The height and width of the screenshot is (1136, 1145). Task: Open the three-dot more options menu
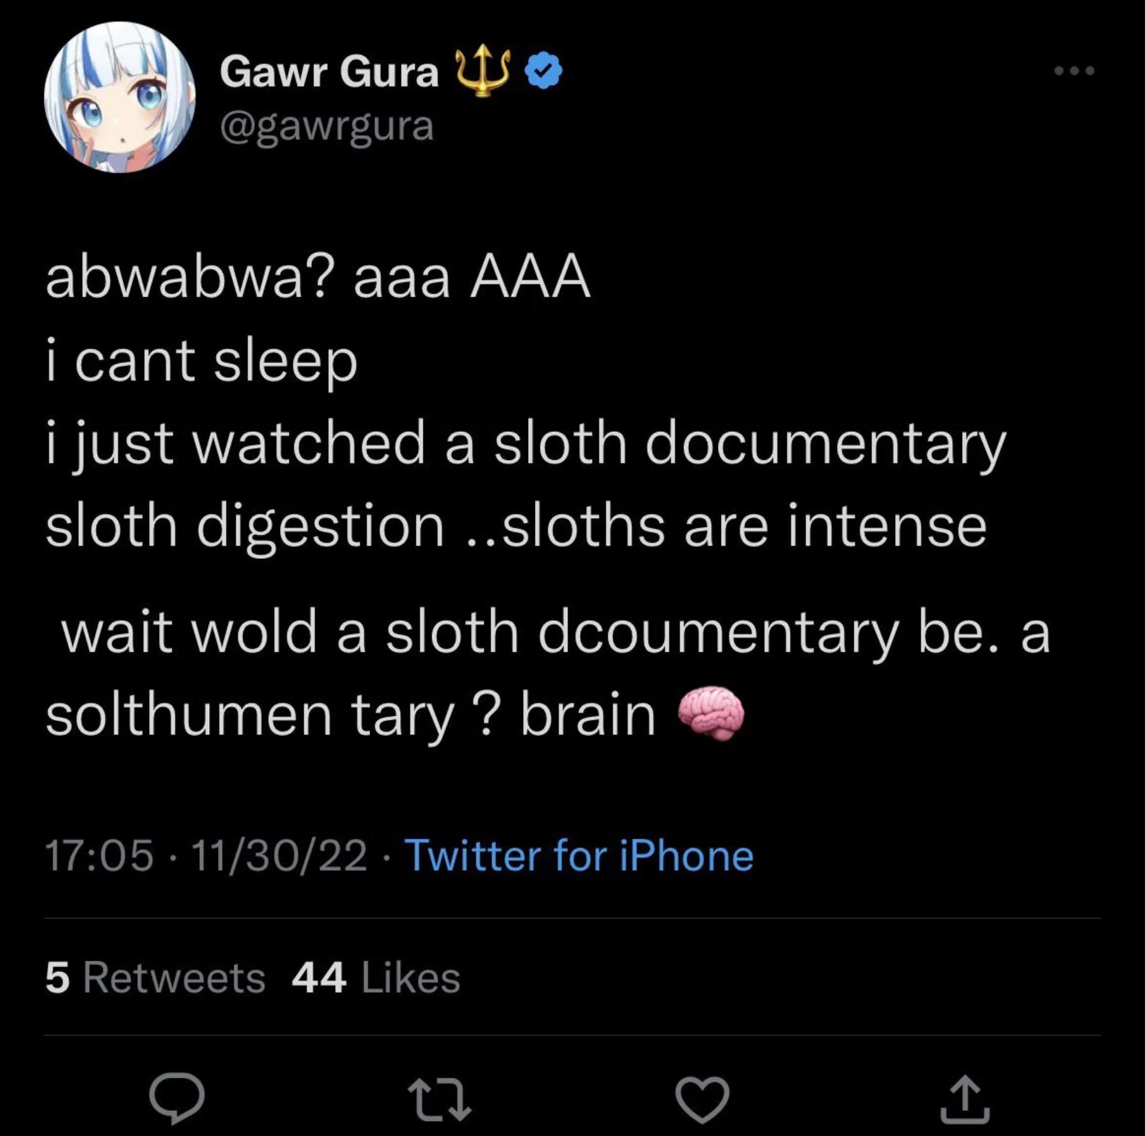tap(1074, 71)
